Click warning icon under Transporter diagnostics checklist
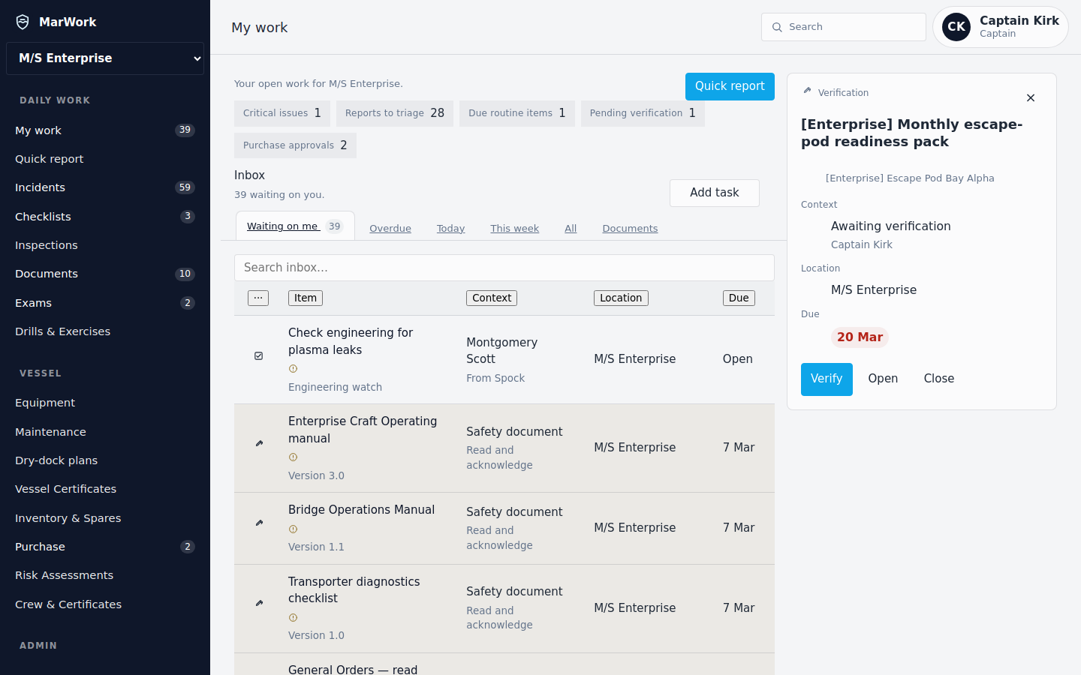Image resolution: width=1081 pixels, height=675 pixels. click(x=294, y=618)
